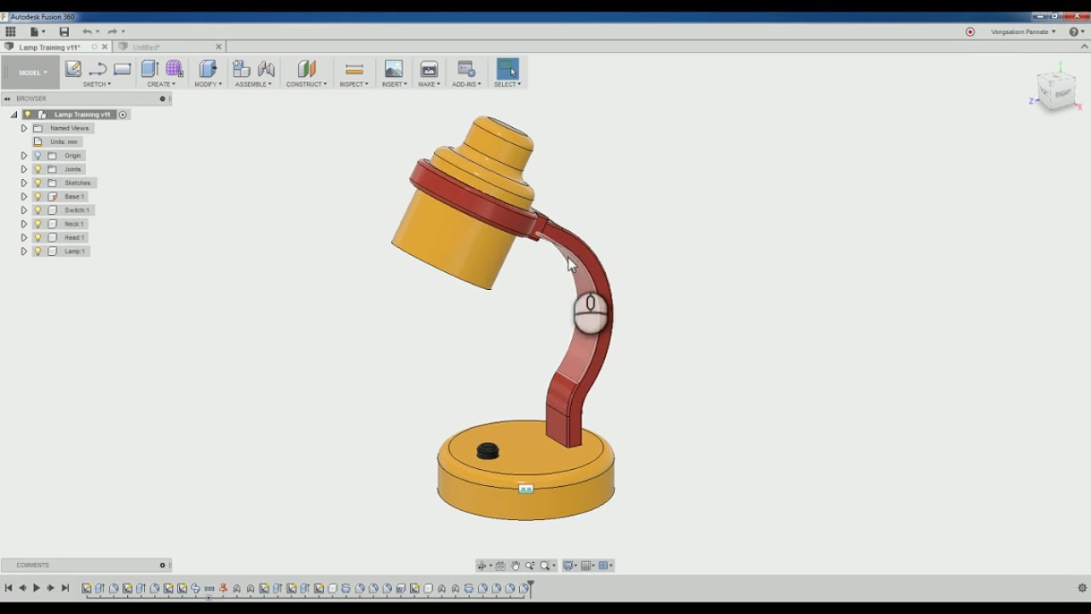Close the Lamp Training v11 tab

tap(105, 47)
